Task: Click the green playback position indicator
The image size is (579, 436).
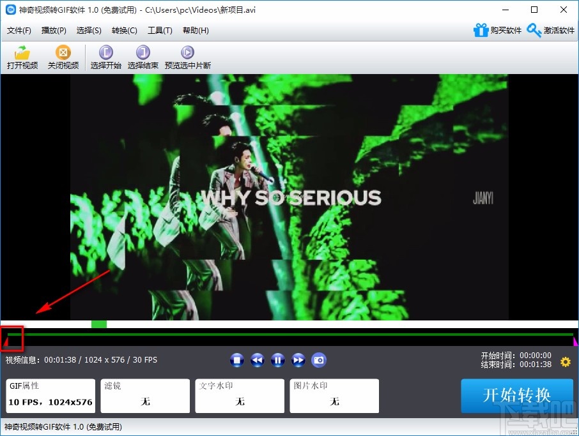Action: point(99,324)
